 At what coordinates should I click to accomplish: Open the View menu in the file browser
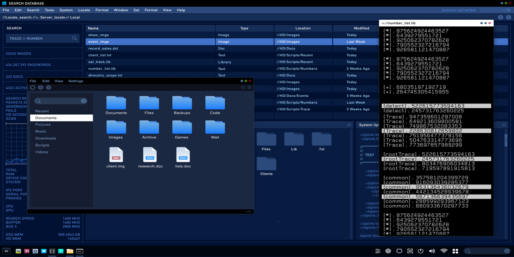point(59,81)
